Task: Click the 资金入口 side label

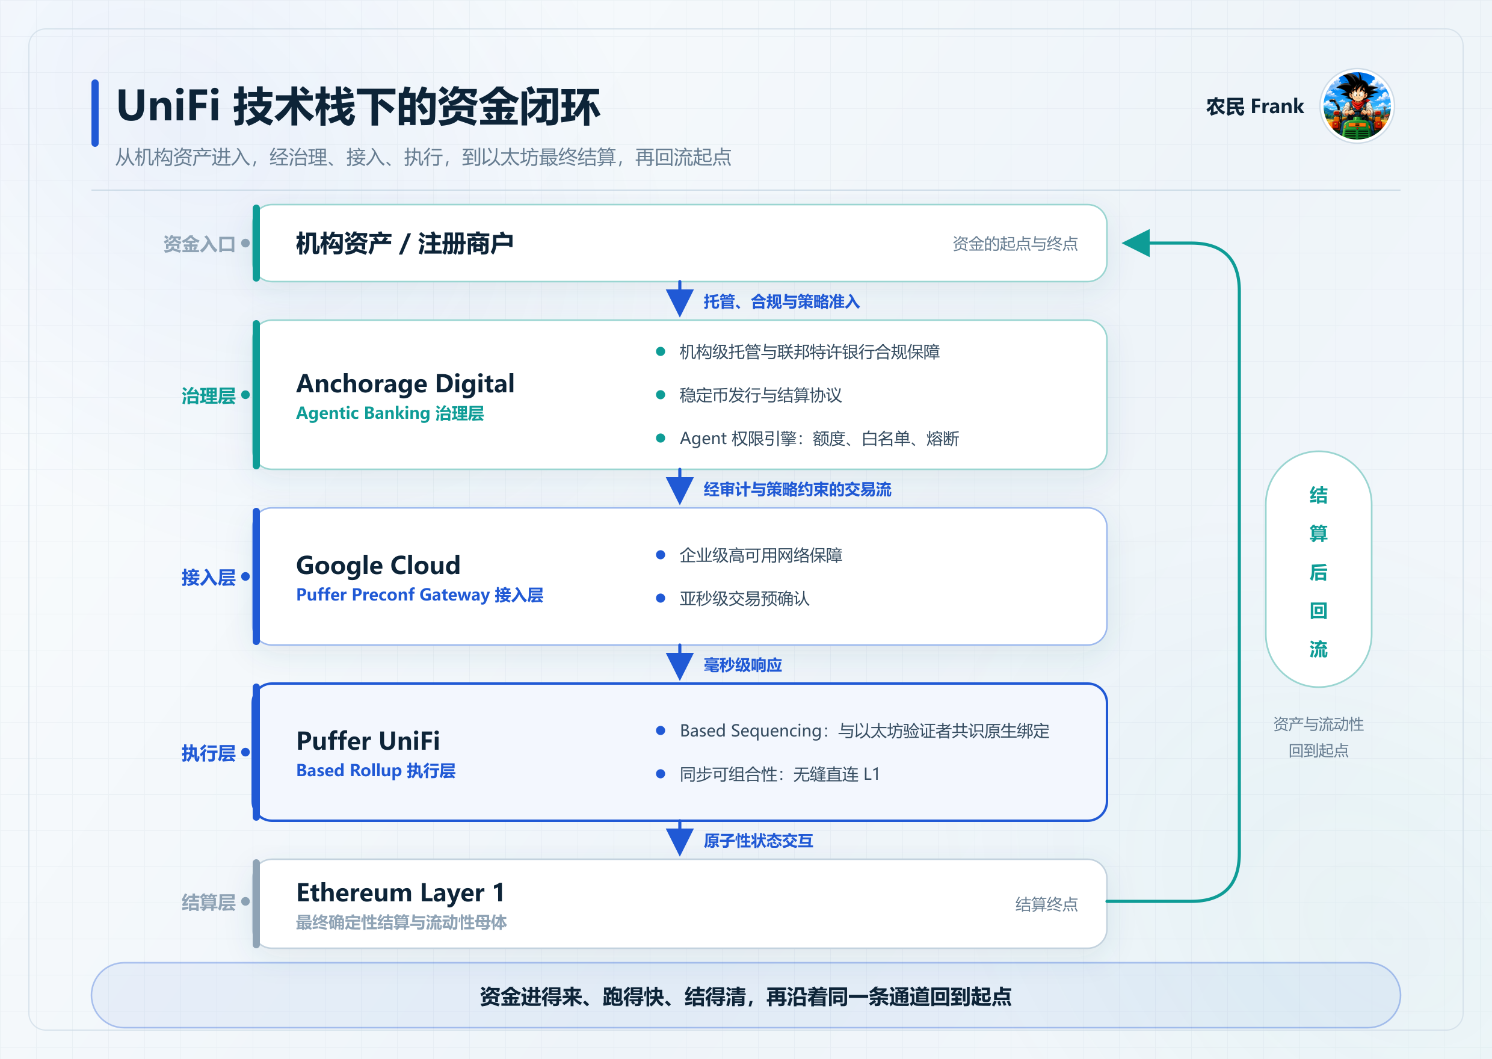Action: (x=199, y=244)
